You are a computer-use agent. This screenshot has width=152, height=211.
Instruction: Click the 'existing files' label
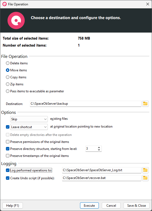click(x=59, y=119)
